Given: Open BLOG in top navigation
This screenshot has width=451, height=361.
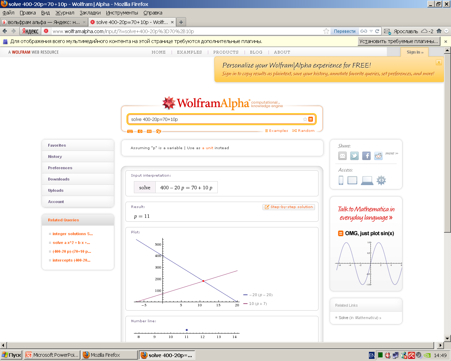Looking at the screenshot, I should 256,52.
